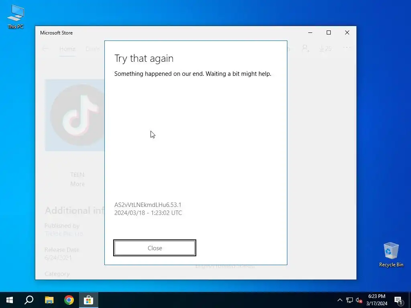The height and width of the screenshot is (308, 411).
Task: Go back using the Store back arrow
Action: tap(45, 49)
